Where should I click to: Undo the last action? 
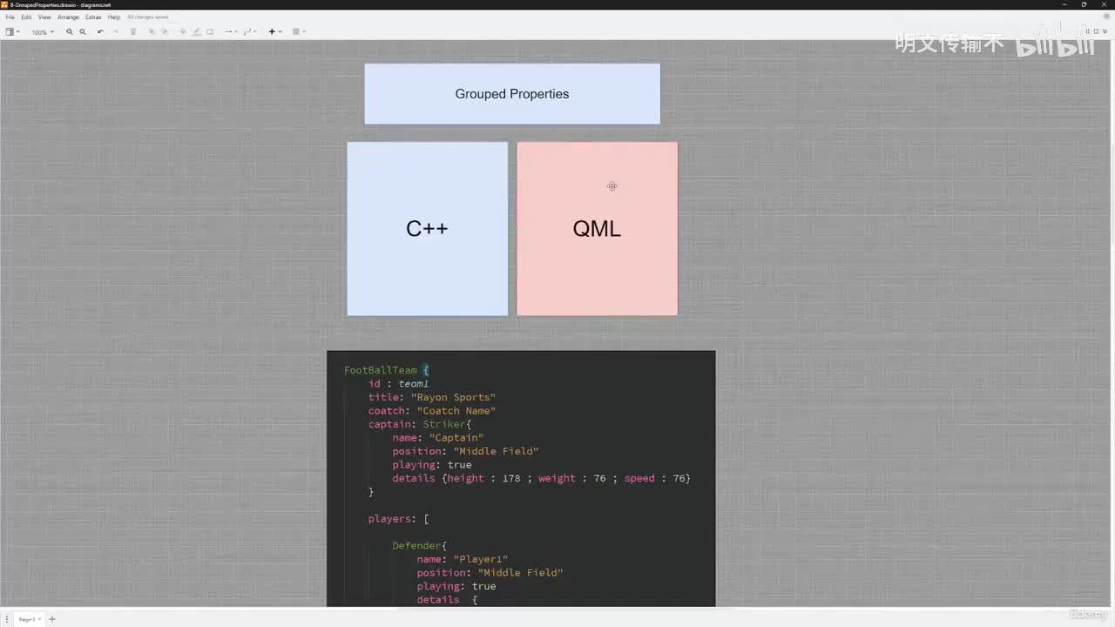(101, 32)
